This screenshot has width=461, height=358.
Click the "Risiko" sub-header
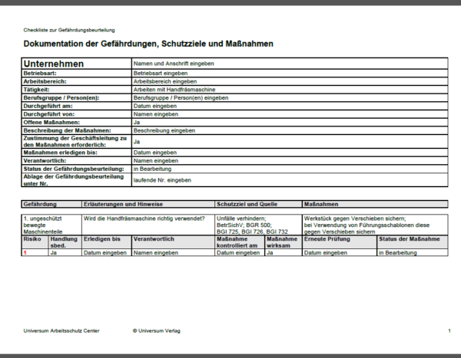click(x=35, y=242)
